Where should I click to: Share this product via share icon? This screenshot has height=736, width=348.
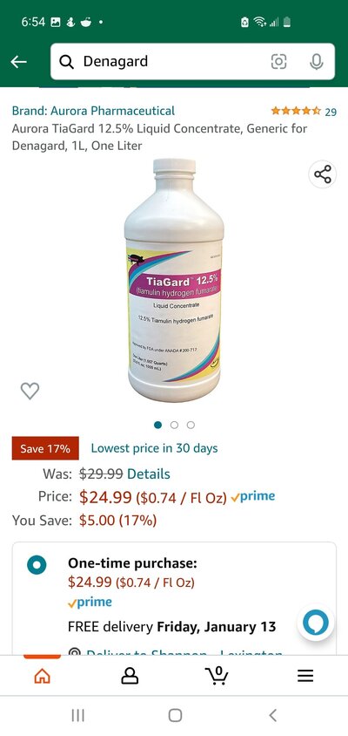pos(322,174)
